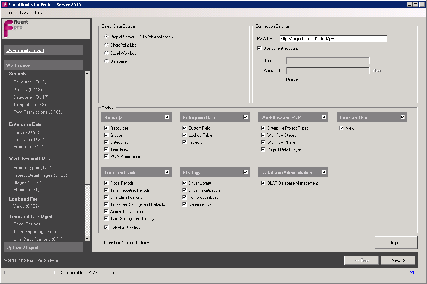Select the SharePoint List radio button

click(x=106, y=45)
